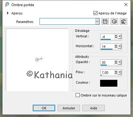The width and height of the screenshot is (133, 117).
Task: Increase the Flou value with up arrow
Action: [116, 71]
